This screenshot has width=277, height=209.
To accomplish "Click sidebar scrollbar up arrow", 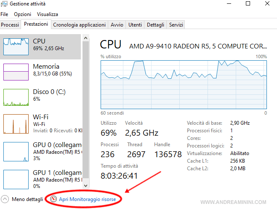I will pyautogui.click(x=86, y=38).
